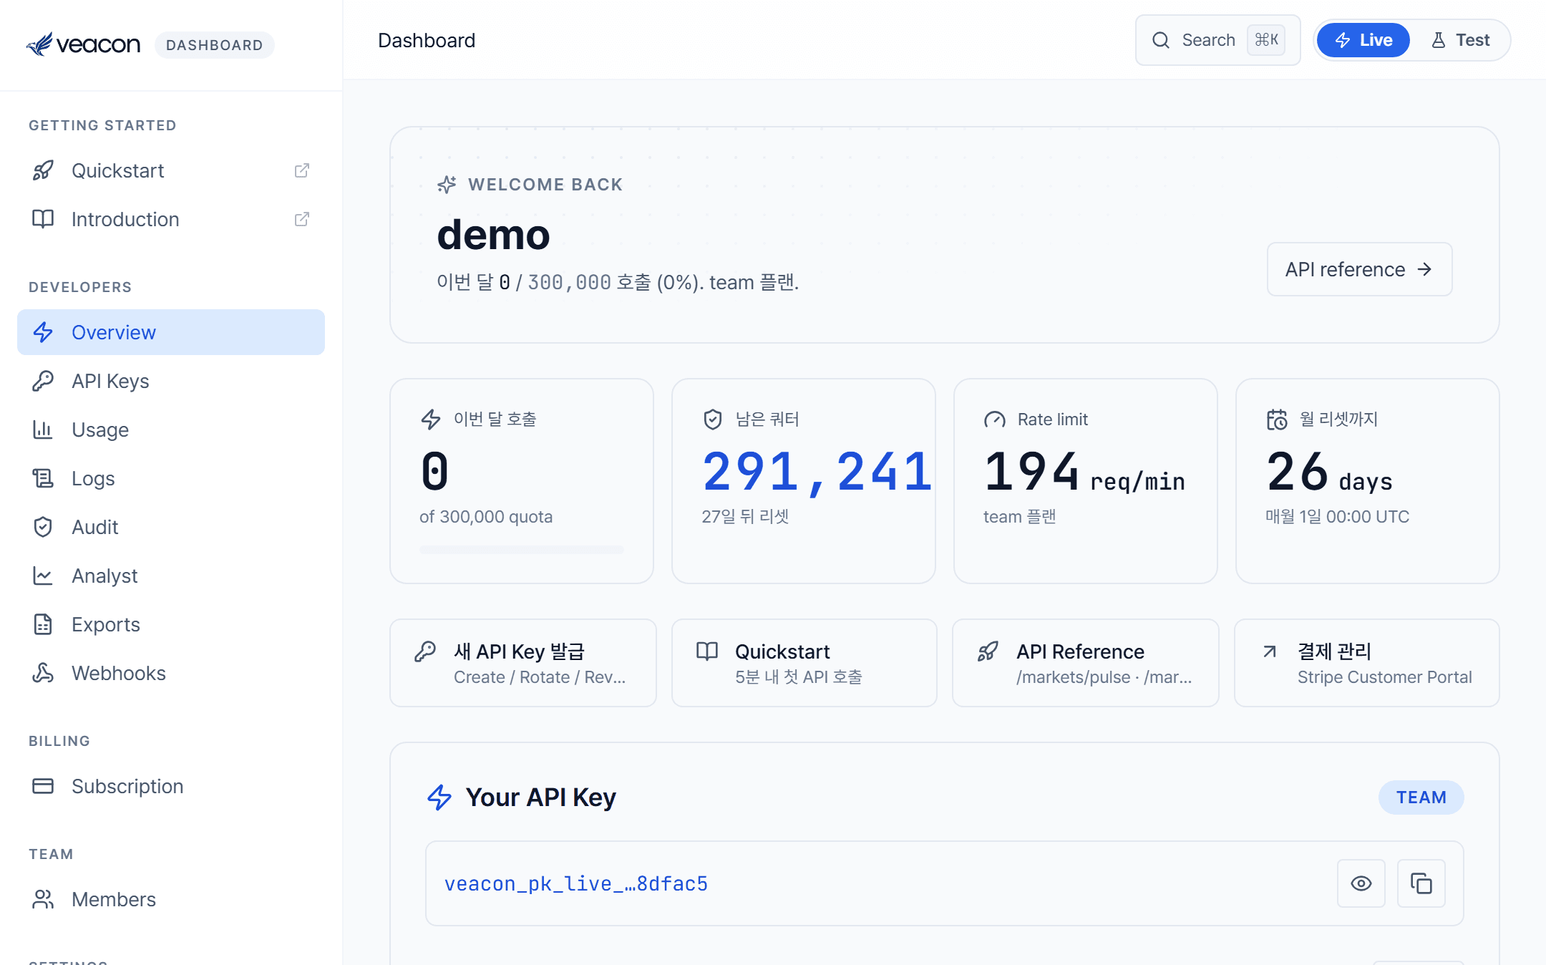Viewport: 1546px width, 965px height.
Task: Switch to Live mode
Action: click(1363, 40)
